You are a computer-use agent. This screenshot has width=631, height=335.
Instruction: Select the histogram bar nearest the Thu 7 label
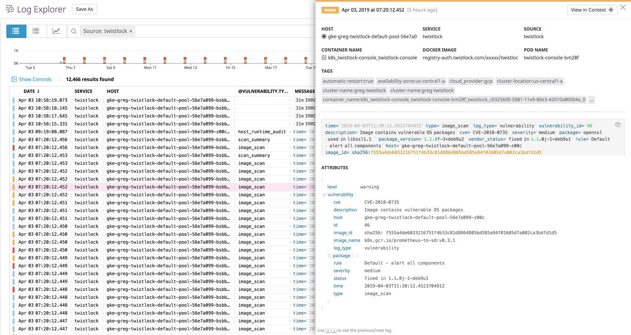pos(64,60)
